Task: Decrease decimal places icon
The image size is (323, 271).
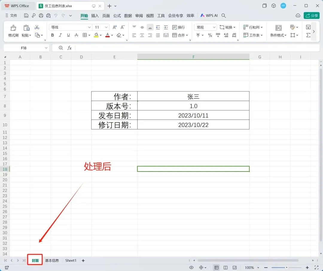Action: pyautogui.click(x=234, y=35)
